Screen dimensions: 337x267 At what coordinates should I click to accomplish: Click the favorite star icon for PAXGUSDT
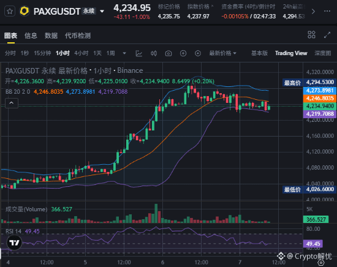[x=10, y=11]
